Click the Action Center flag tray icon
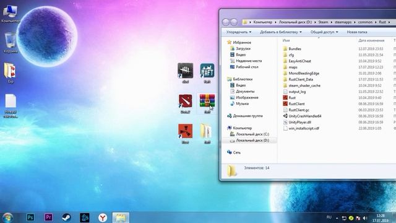Image resolution: width=396 pixels, height=223 pixels. [x=358, y=218]
